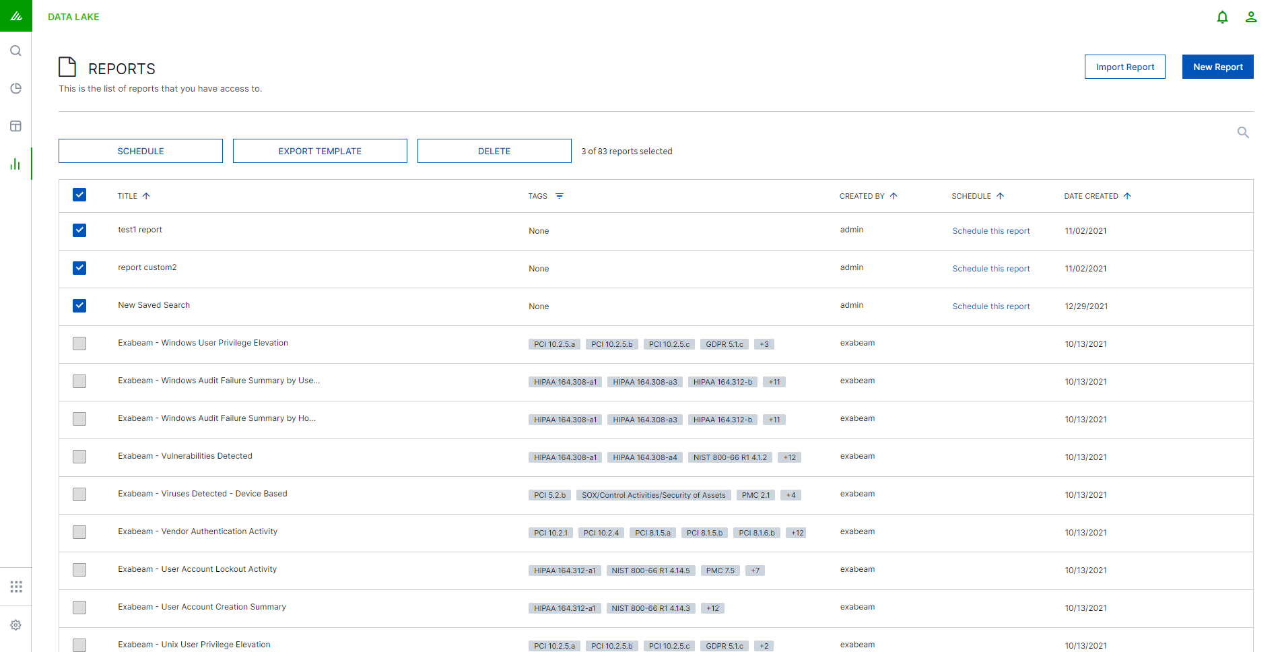The width and height of the screenshot is (1278, 652).
Task: Click the NIST 800-66 R1 4.1.2 tag
Action: point(730,457)
